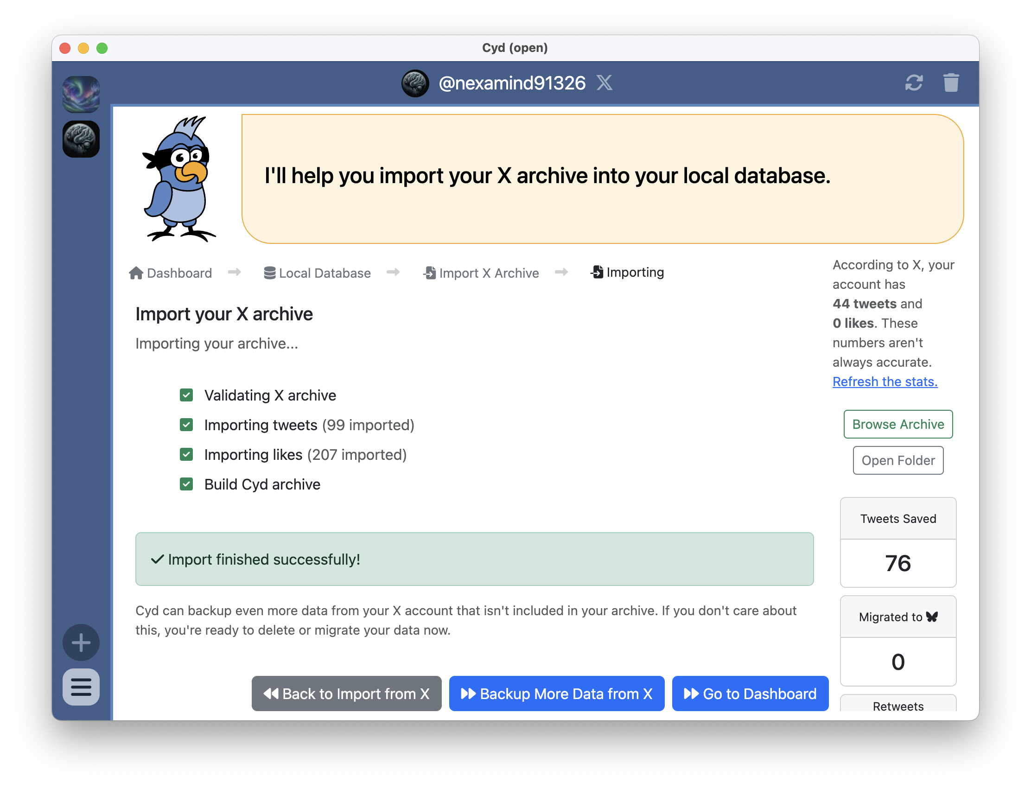Click the Validating X archive checkbox
The height and width of the screenshot is (789, 1031).
186,395
